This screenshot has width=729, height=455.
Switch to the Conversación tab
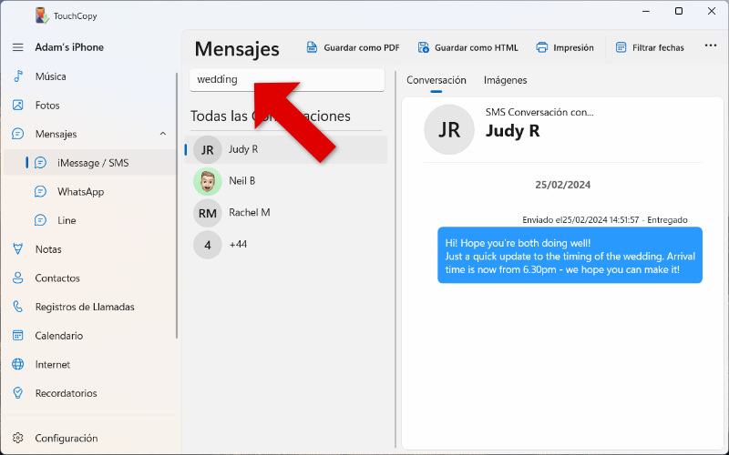click(436, 80)
